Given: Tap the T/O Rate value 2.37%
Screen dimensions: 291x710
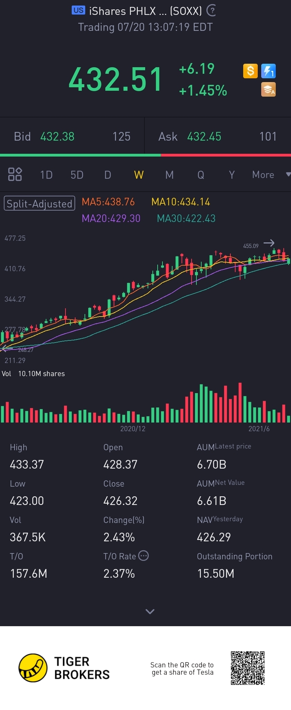Looking at the screenshot, I should pyautogui.click(x=119, y=574).
